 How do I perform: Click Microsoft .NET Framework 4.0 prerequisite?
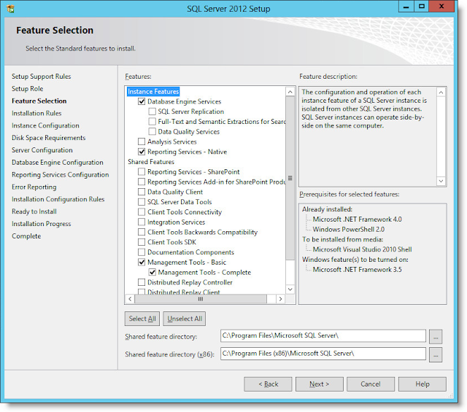click(x=357, y=219)
